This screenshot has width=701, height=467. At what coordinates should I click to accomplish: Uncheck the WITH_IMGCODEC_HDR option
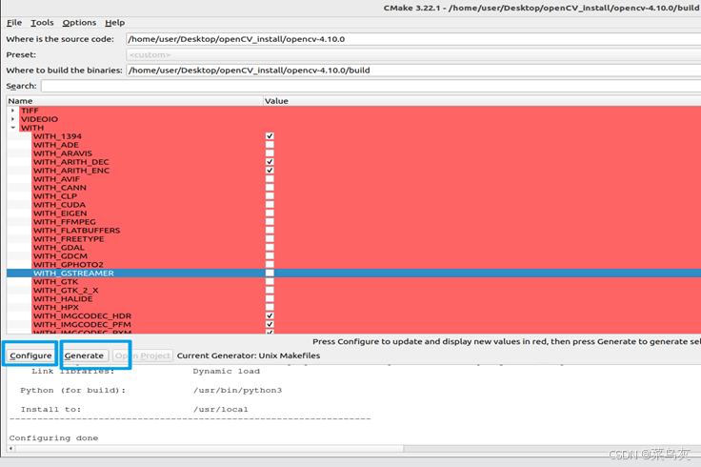coord(270,315)
